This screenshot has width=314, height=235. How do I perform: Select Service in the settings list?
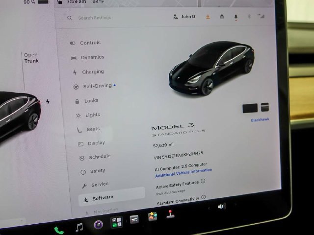click(x=95, y=185)
